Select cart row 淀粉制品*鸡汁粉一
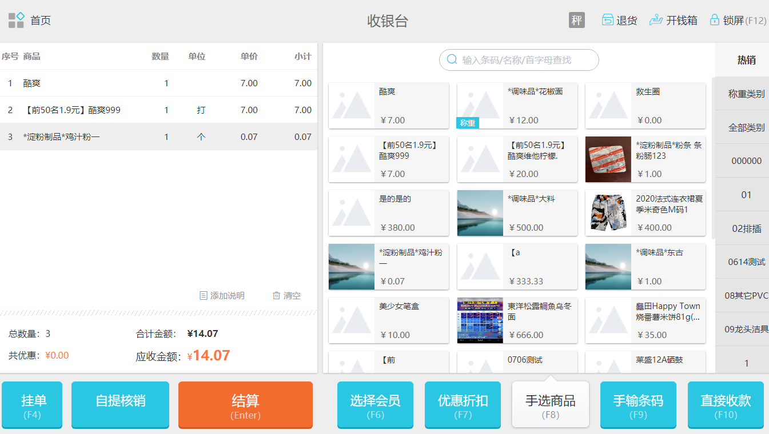 (158, 137)
